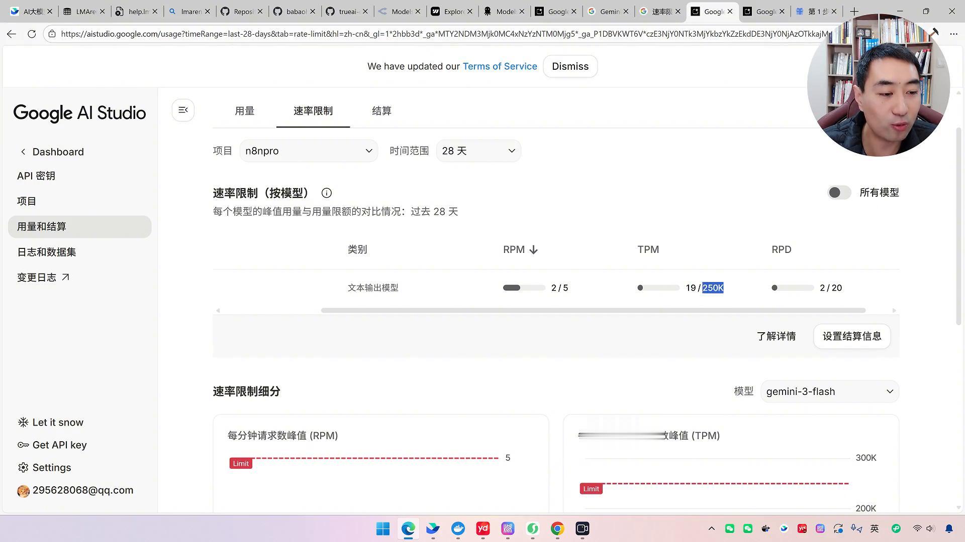This screenshot has width=965, height=542.
Task: Go back to Dashboard via chevron
Action: (23, 152)
